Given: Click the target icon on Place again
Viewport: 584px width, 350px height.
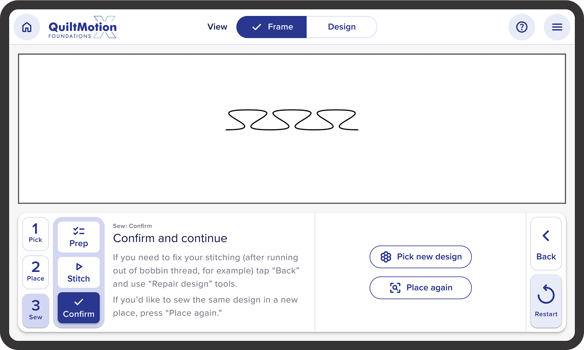Looking at the screenshot, I should click(x=395, y=288).
